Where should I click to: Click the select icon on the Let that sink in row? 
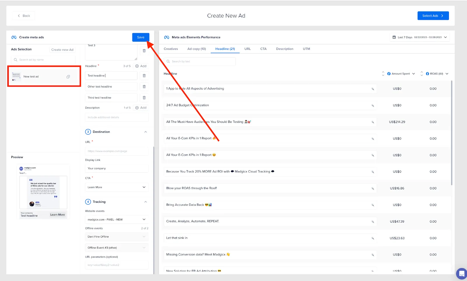[373, 238]
